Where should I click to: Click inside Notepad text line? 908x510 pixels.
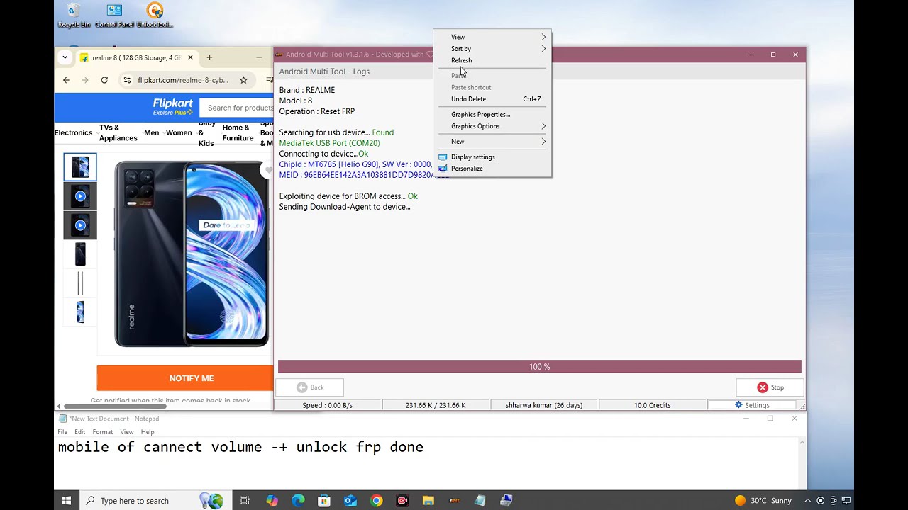(x=240, y=447)
